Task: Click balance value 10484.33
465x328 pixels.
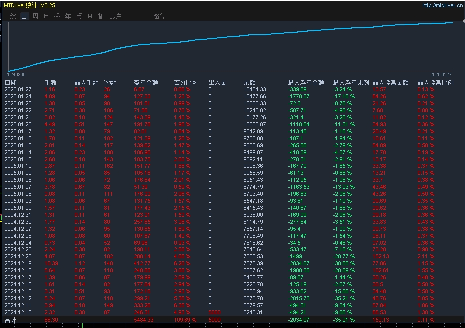Action: pos(255,89)
